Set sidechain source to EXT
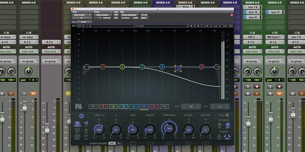305x152 pixels. pyautogui.click(x=228, y=125)
